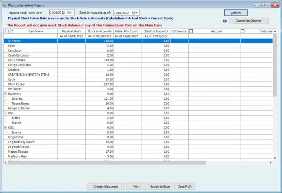Collapse the KG1 group tree node

tap(5, 113)
